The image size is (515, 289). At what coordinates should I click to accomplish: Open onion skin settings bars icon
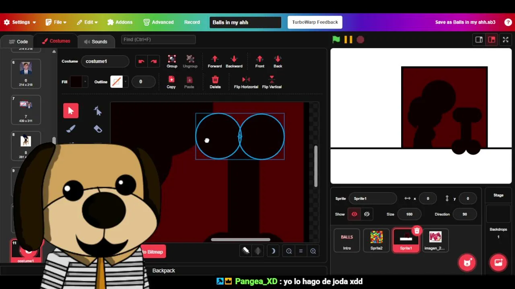tap(257, 251)
